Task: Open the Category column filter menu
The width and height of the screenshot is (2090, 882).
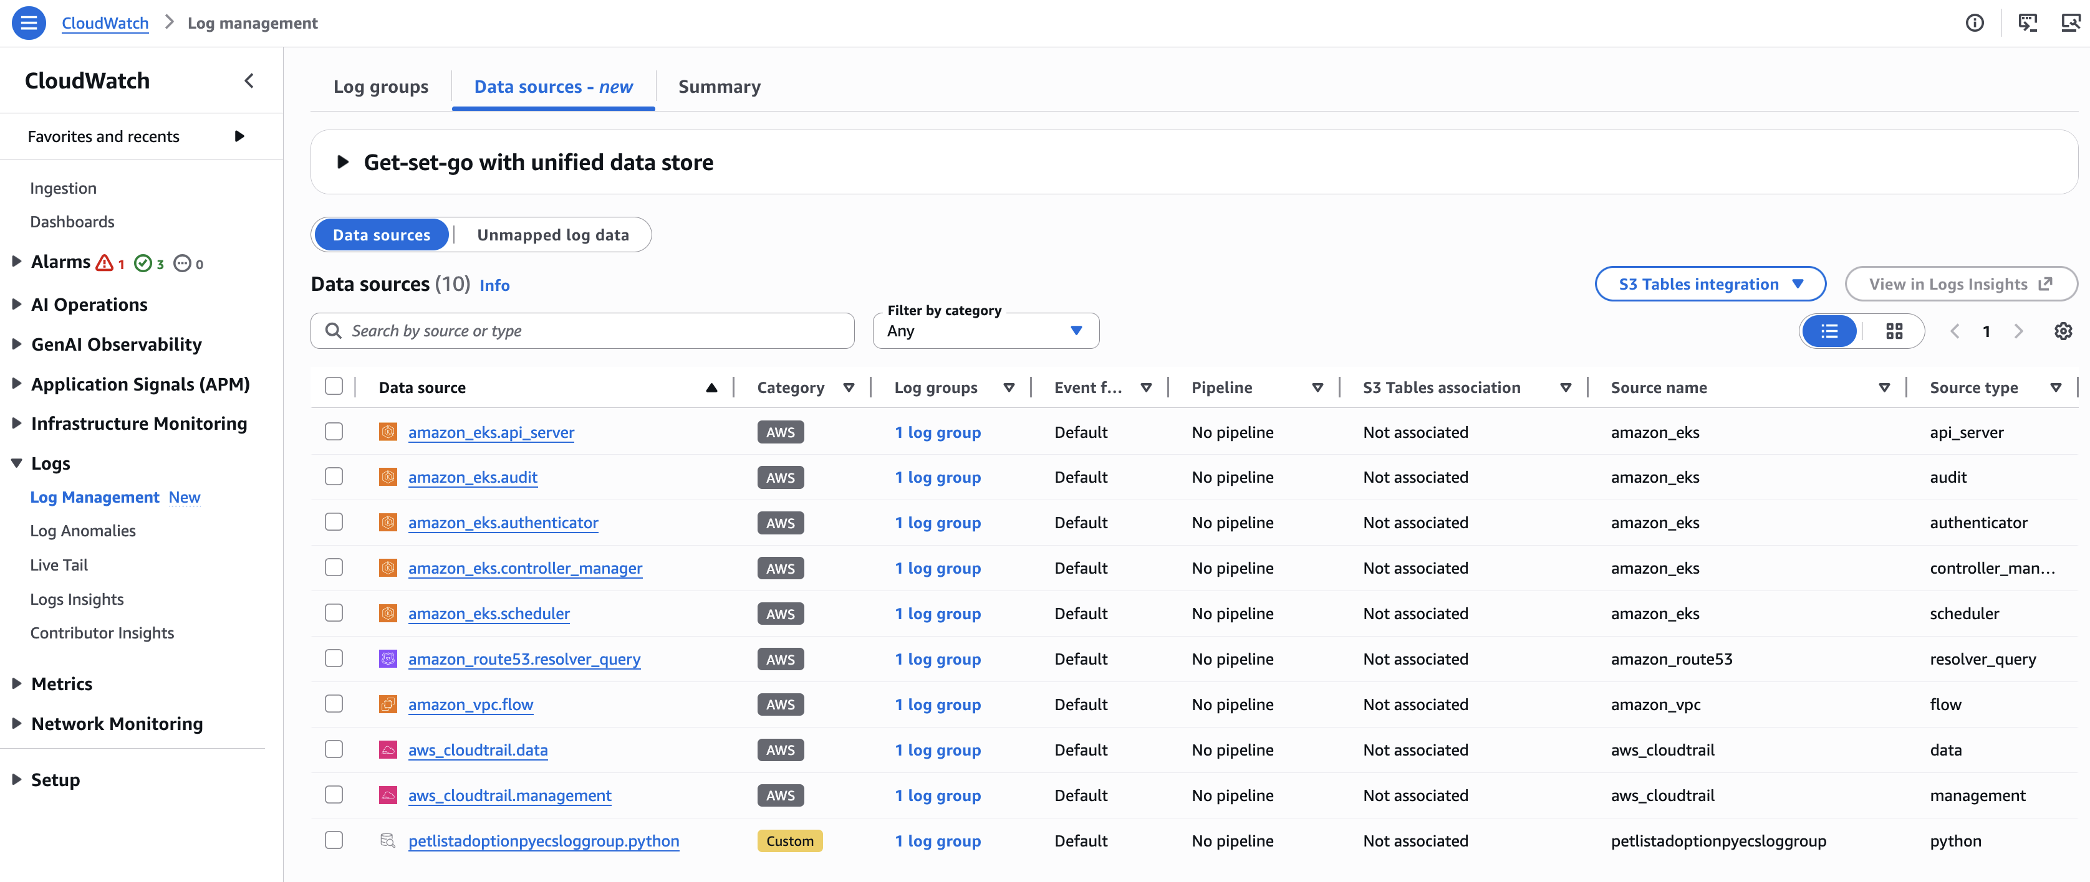Action: [x=849, y=387]
